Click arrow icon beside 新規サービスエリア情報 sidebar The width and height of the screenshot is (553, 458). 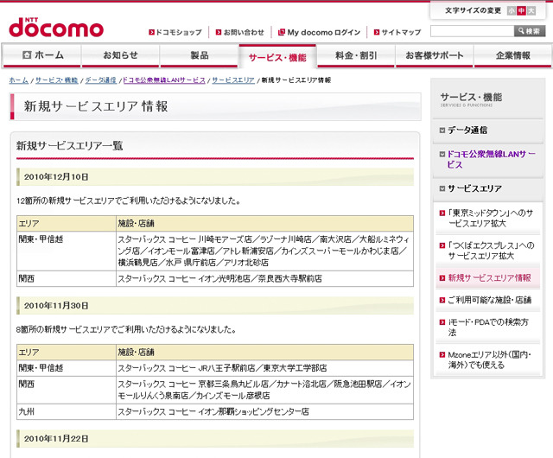point(442,278)
